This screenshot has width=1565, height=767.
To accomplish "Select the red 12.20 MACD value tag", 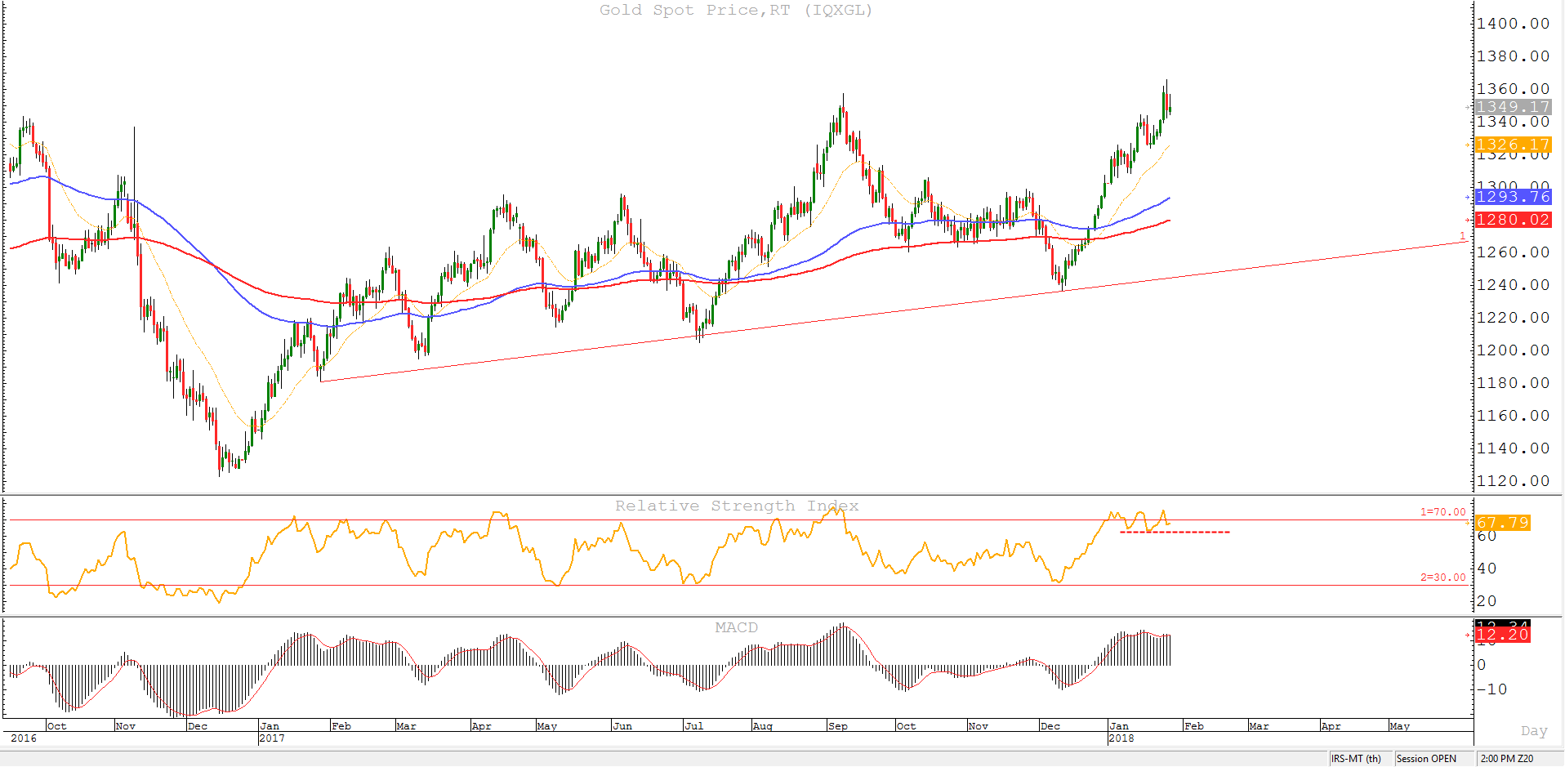I will 1502,635.
